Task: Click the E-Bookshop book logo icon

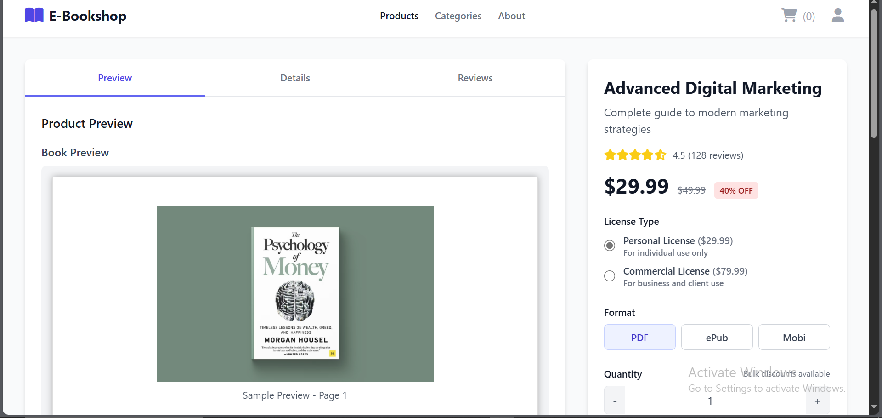Action: (x=34, y=16)
